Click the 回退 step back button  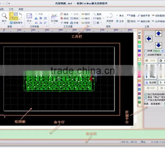[x=150, y=88]
